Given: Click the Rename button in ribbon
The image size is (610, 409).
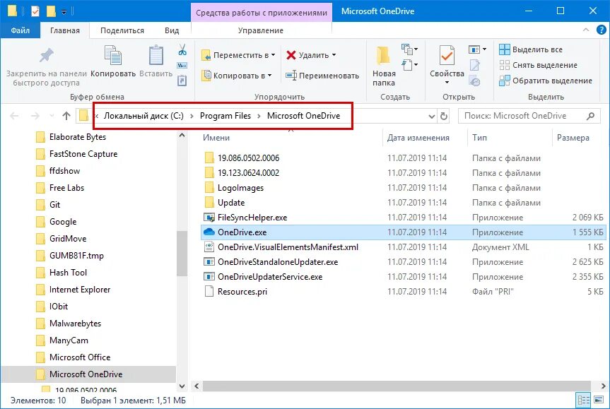Looking at the screenshot, I should pyautogui.click(x=322, y=76).
